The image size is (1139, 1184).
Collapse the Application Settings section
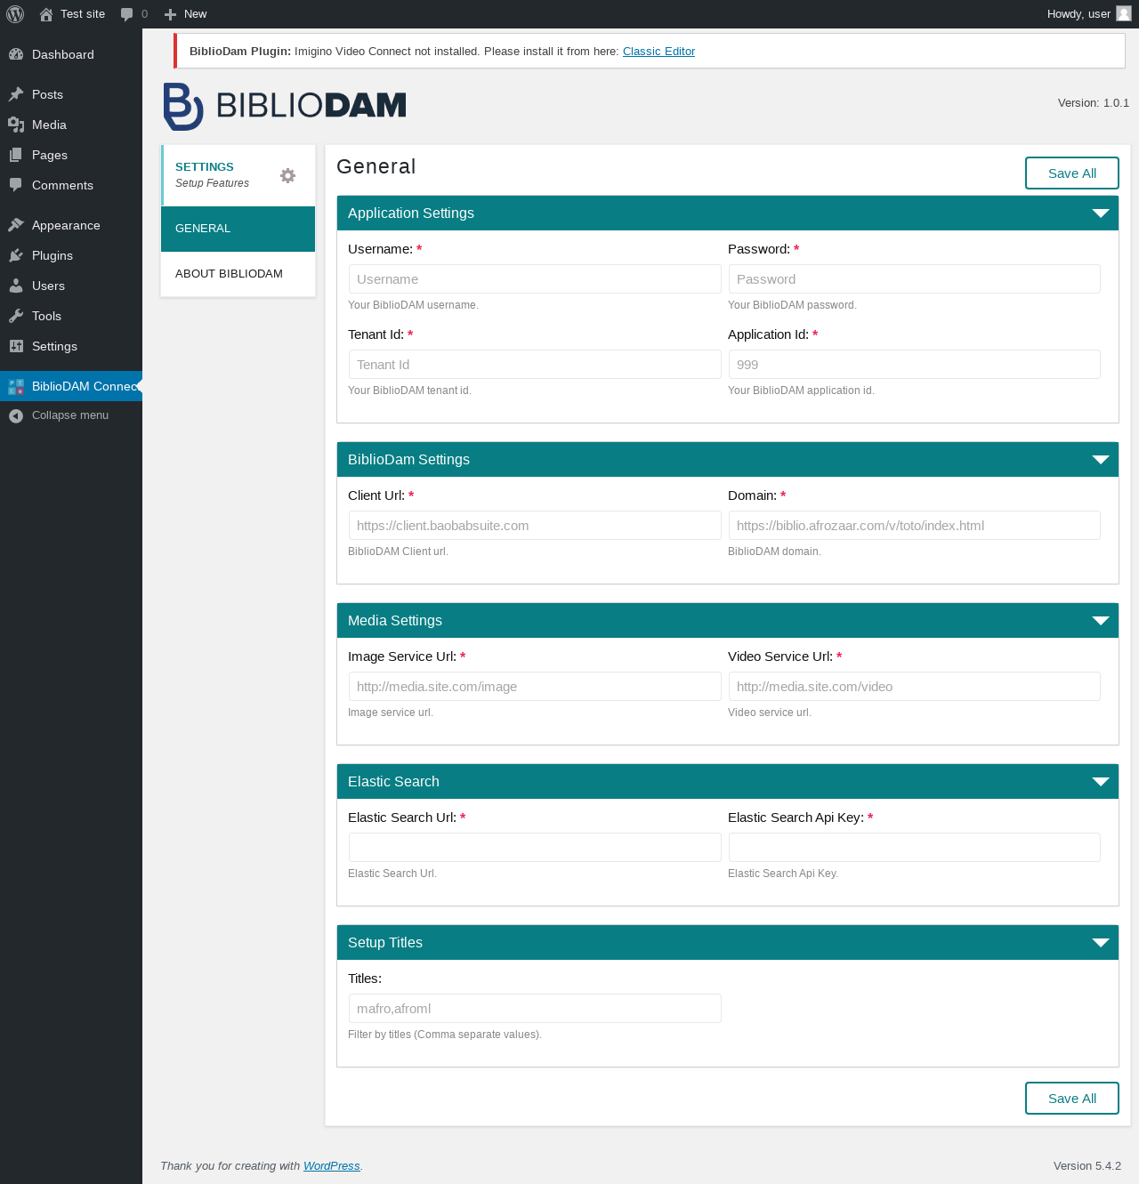[1101, 213]
